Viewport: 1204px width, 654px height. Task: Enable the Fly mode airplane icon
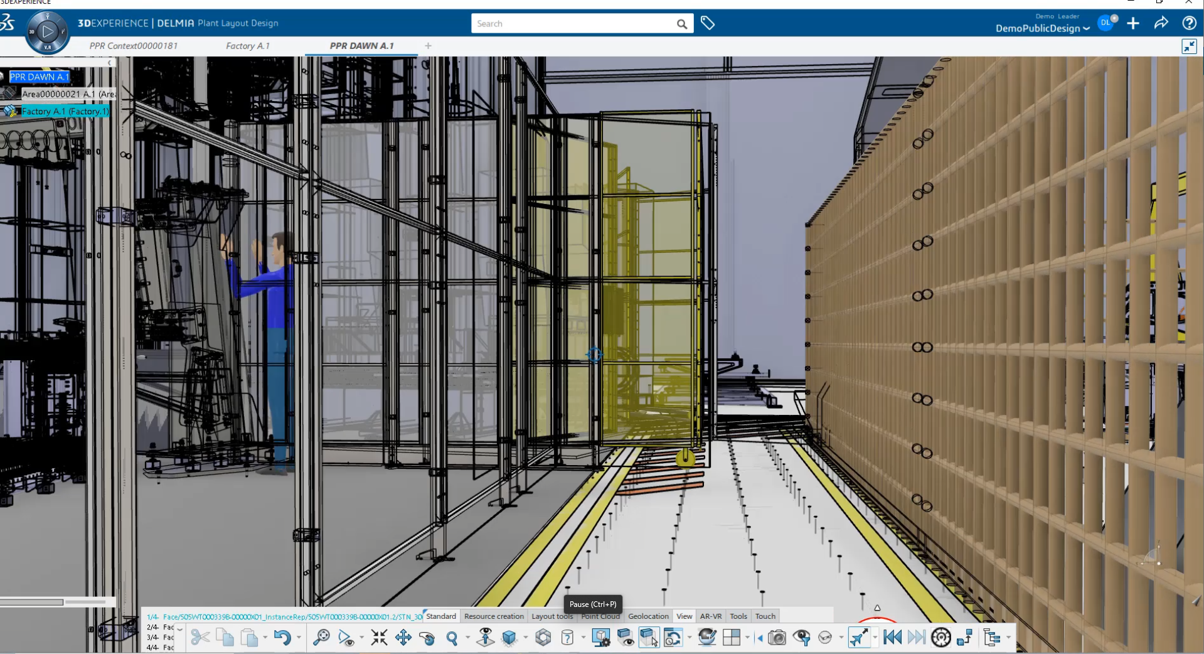pos(860,637)
